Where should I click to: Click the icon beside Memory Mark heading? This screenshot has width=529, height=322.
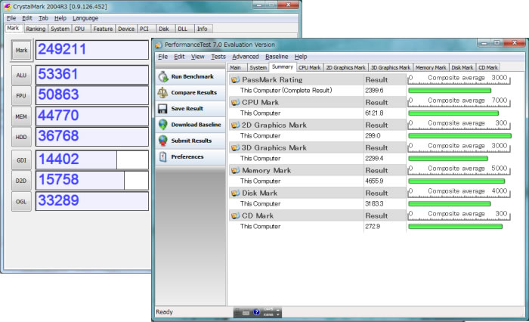pyautogui.click(x=235, y=171)
